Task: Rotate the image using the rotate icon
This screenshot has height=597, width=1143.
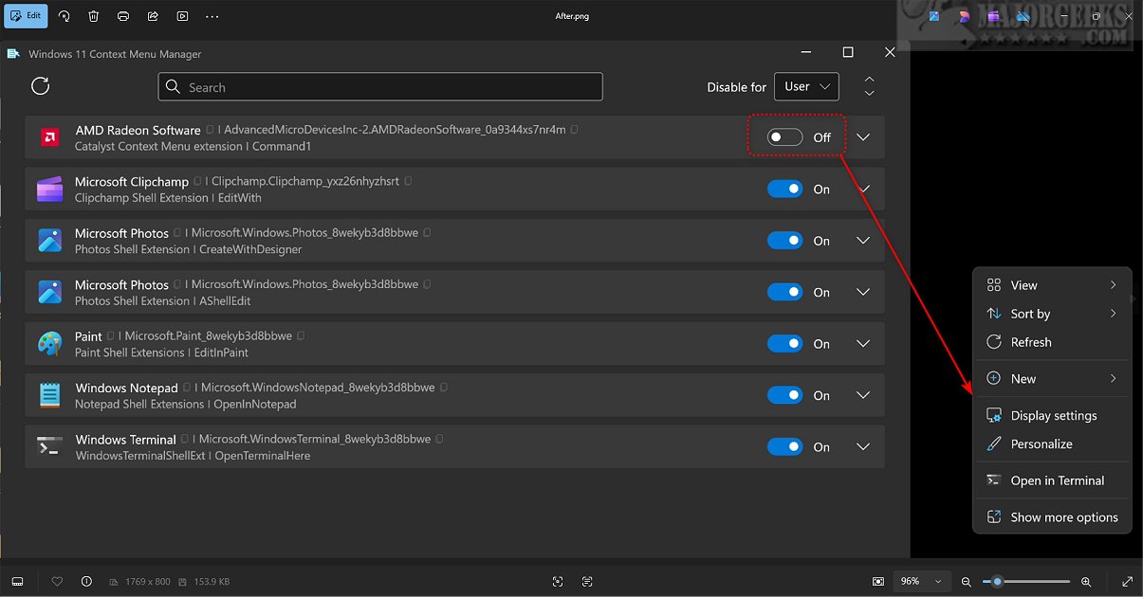Action: point(65,16)
